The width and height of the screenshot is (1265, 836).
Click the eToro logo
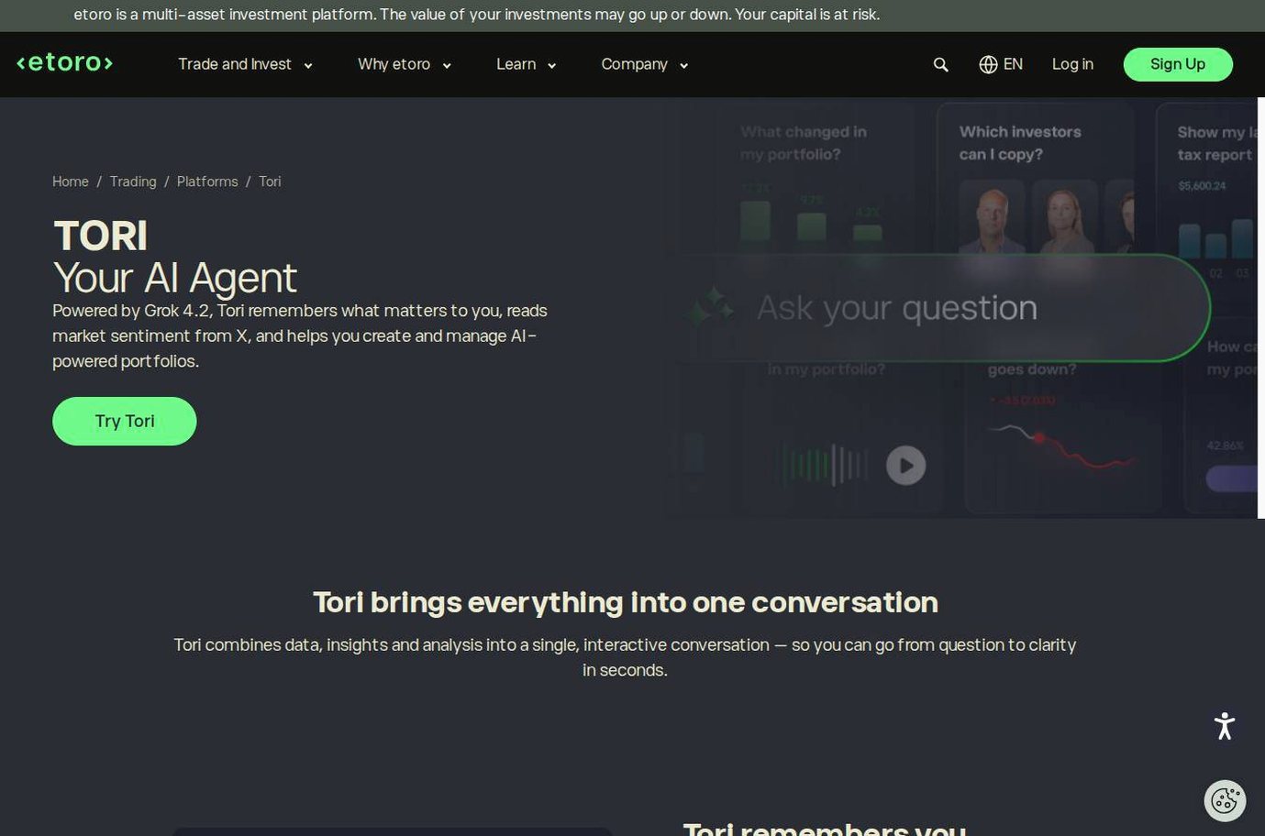tap(65, 63)
